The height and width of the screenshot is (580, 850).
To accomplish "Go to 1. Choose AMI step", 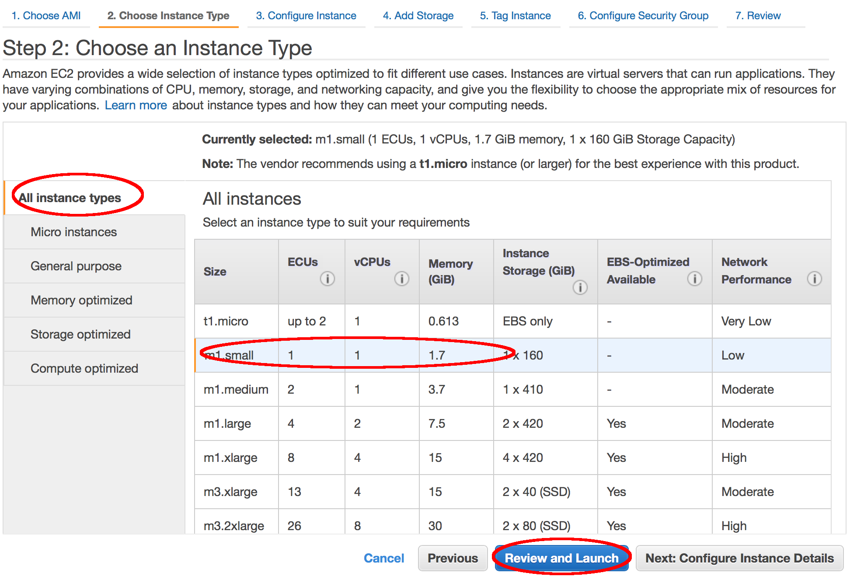I will [x=46, y=16].
